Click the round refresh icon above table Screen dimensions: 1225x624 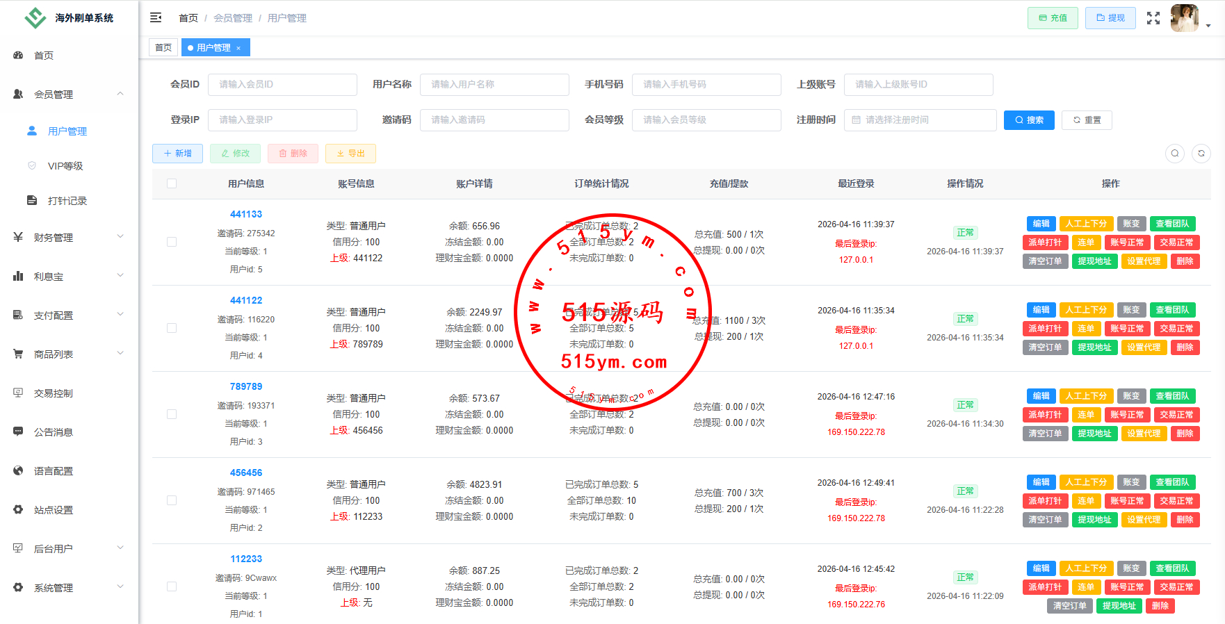1201,154
